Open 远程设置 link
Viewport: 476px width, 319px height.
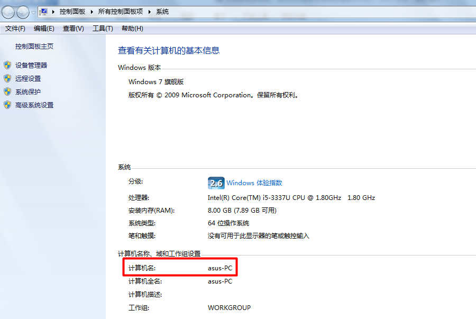tap(28, 79)
